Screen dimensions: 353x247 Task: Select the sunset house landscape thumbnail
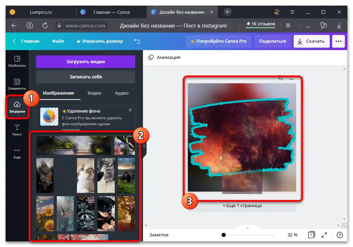tap(126, 175)
